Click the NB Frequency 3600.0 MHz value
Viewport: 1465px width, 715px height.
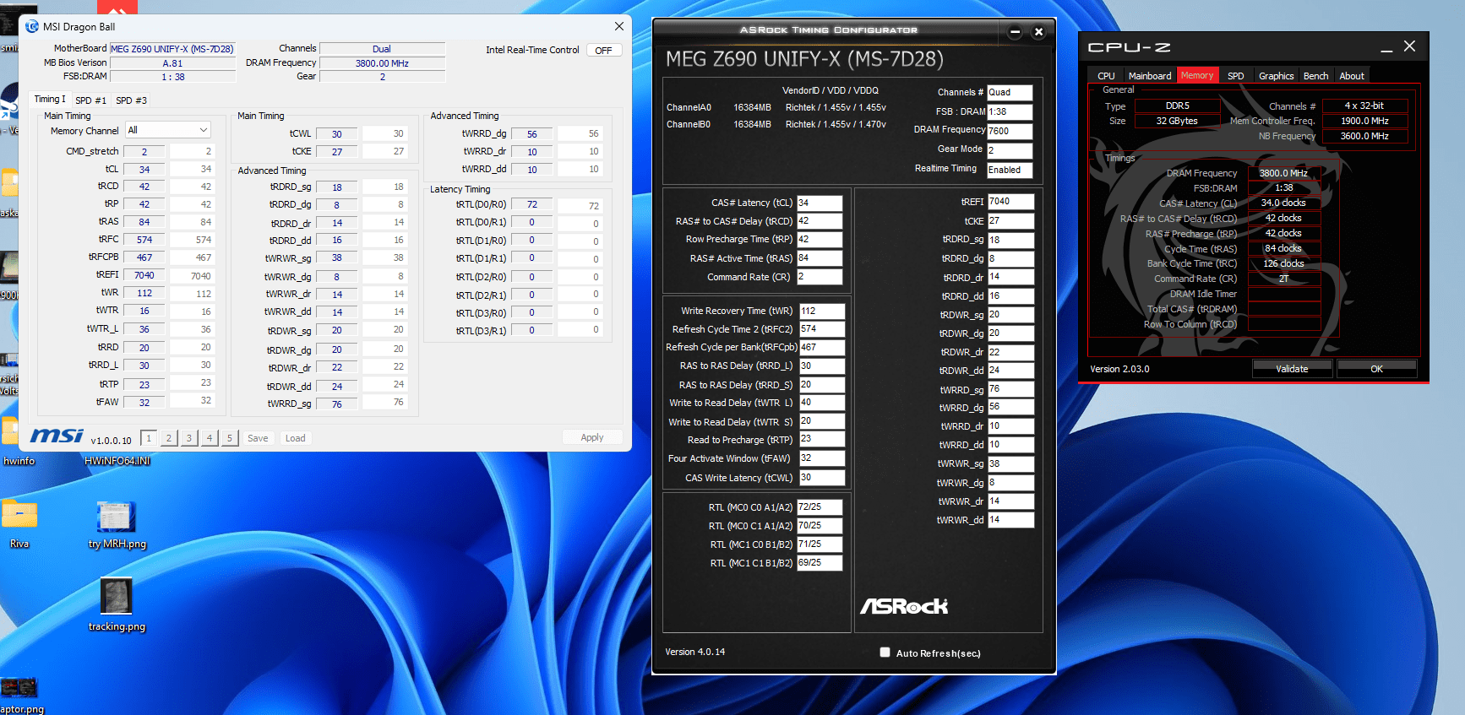1364,136
